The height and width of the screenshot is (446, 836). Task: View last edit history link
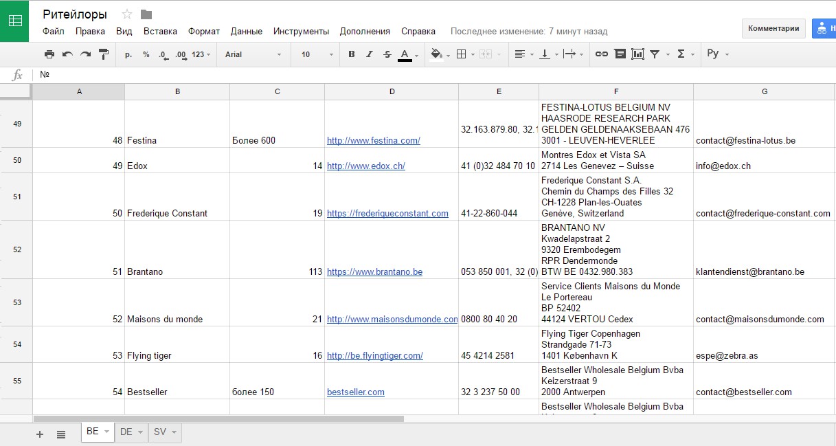click(529, 32)
